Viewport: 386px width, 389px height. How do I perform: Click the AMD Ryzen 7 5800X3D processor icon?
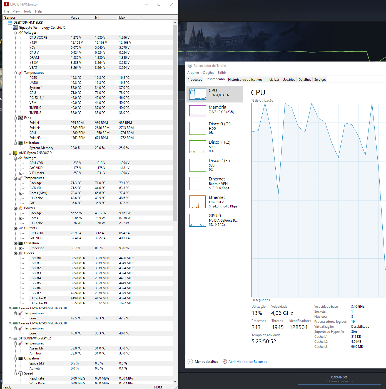16,153
